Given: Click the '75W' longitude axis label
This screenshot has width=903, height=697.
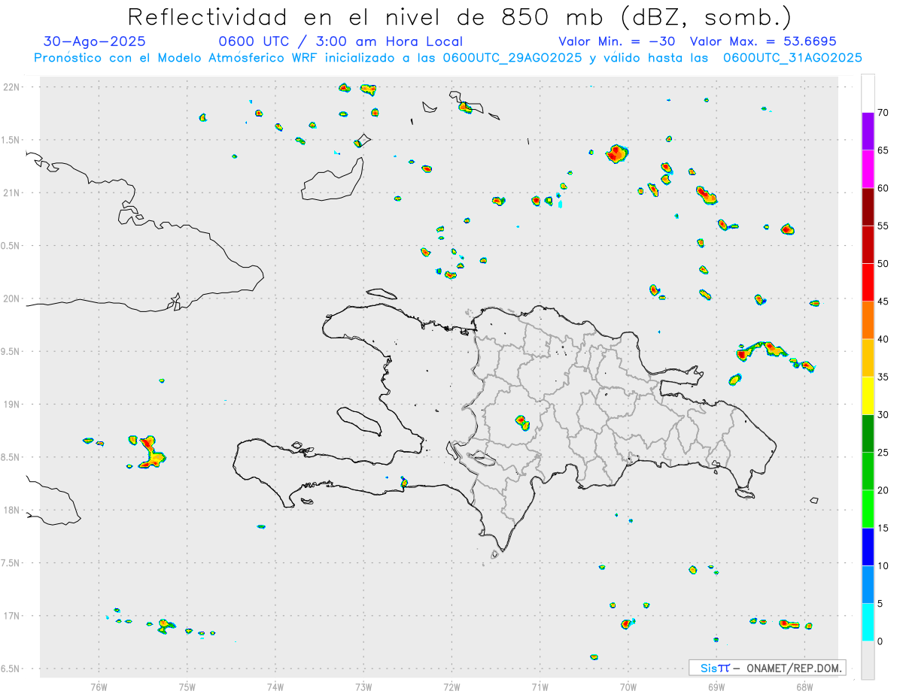Looking at the screenshot, I should 187,686.
